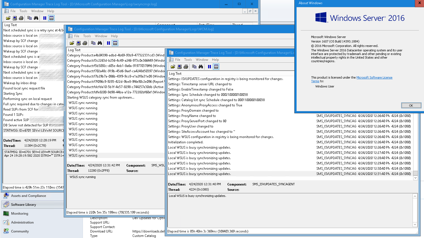The height and width of the screenshot is (238, 424).
Task: Restore the wsyncmgr.log child document window
Action: (250, 11)
